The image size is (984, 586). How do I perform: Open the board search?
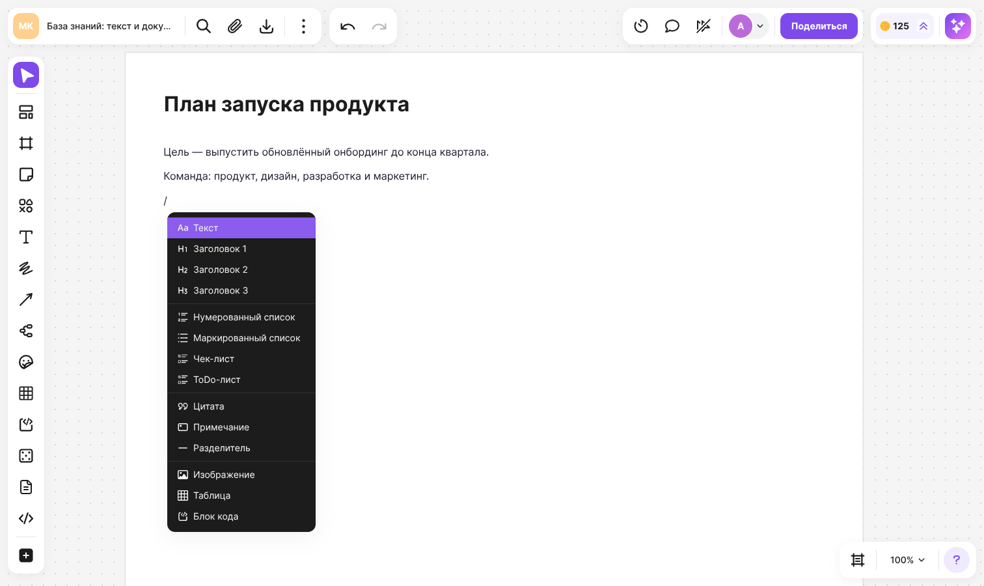(204, 26)
